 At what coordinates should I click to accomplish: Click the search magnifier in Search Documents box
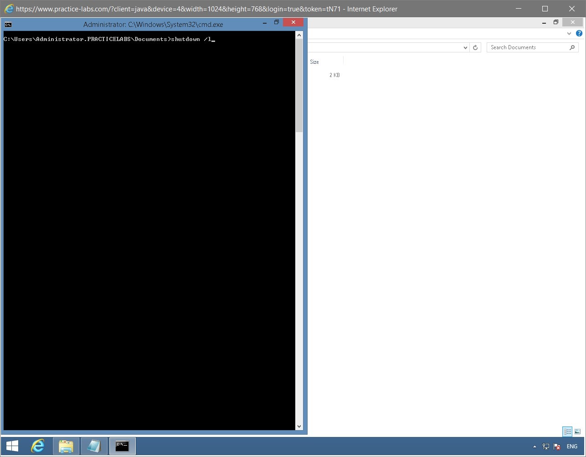tap(572, 47)
